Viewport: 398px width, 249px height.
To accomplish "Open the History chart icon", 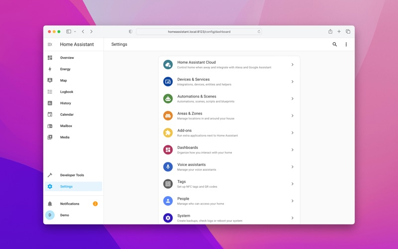I will tap(50, 103).
